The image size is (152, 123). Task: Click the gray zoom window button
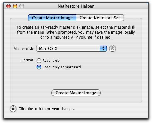point(22,6)
